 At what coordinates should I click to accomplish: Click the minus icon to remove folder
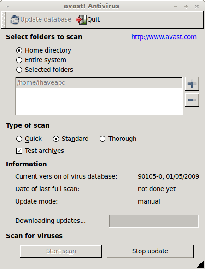pos(192,100)
